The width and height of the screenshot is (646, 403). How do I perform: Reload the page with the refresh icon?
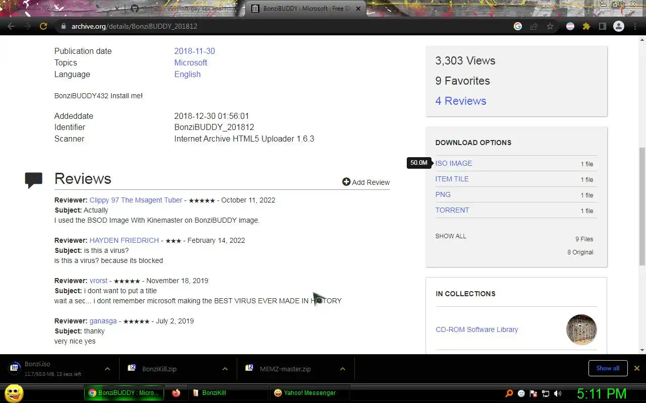click(43, 26)
